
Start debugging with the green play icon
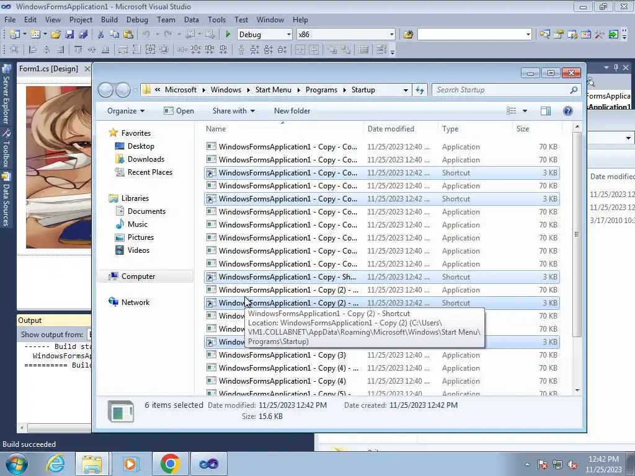click(228, 35)
